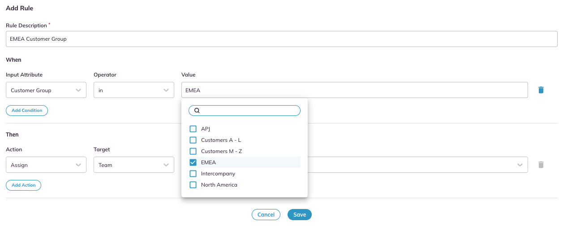Click the Add Condition button
The image size is (563, 226).
click(27, 111)
